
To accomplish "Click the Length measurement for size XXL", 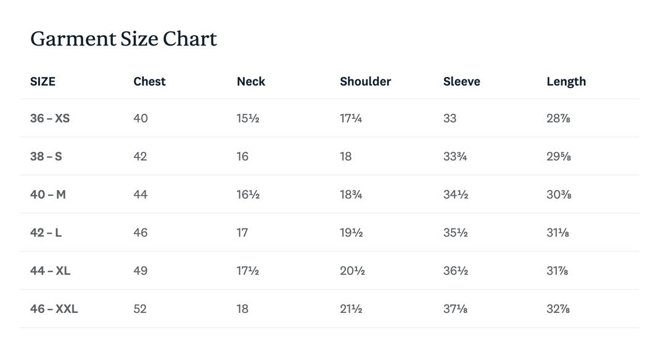I will 558,309.
